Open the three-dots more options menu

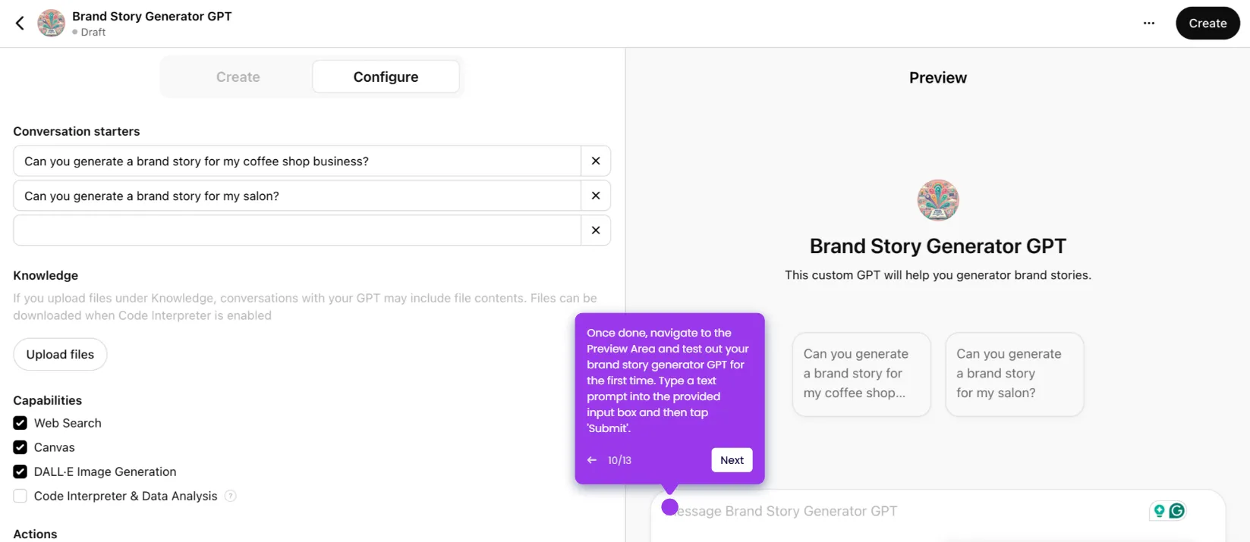coord(1148,23)
